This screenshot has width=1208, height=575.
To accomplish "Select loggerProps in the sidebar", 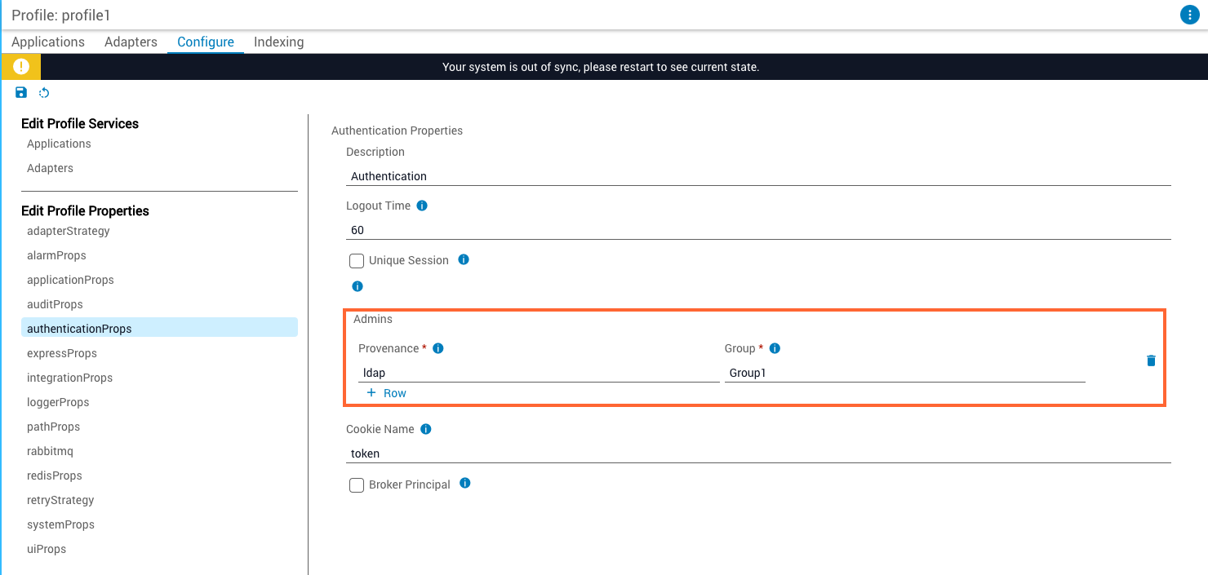I will click(x=58, y=402).
